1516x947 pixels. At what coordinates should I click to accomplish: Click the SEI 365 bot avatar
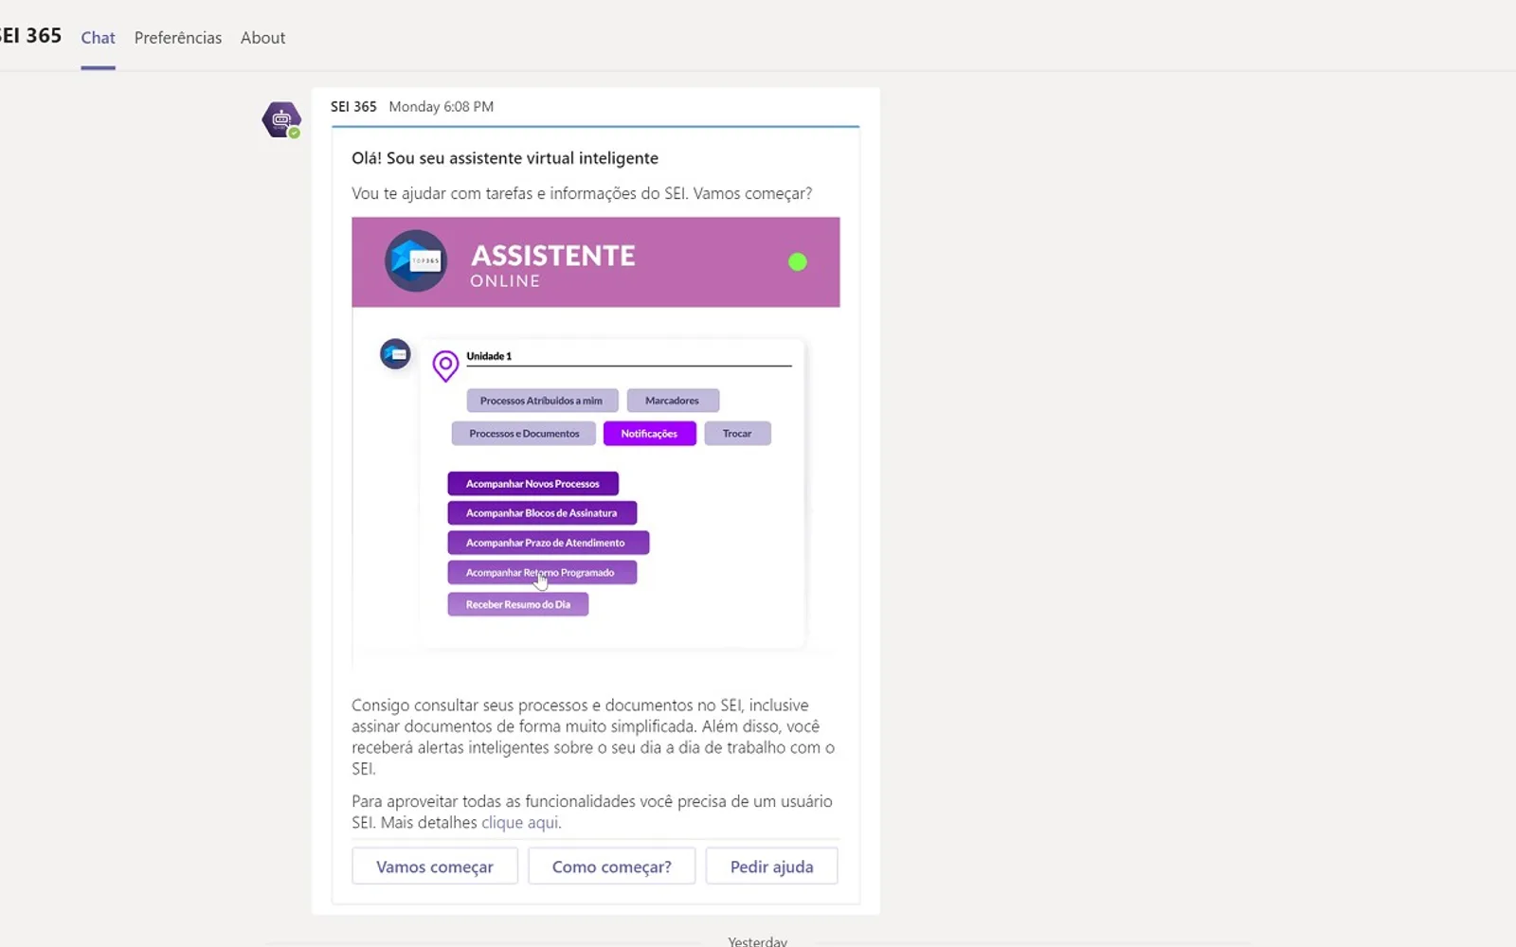(281, 119)
